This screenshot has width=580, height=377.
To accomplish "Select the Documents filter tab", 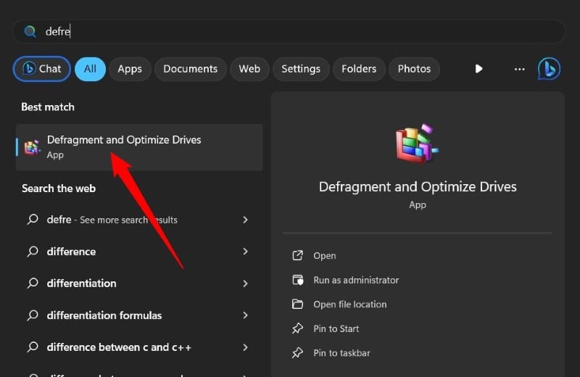I will [x=190, y=69].
